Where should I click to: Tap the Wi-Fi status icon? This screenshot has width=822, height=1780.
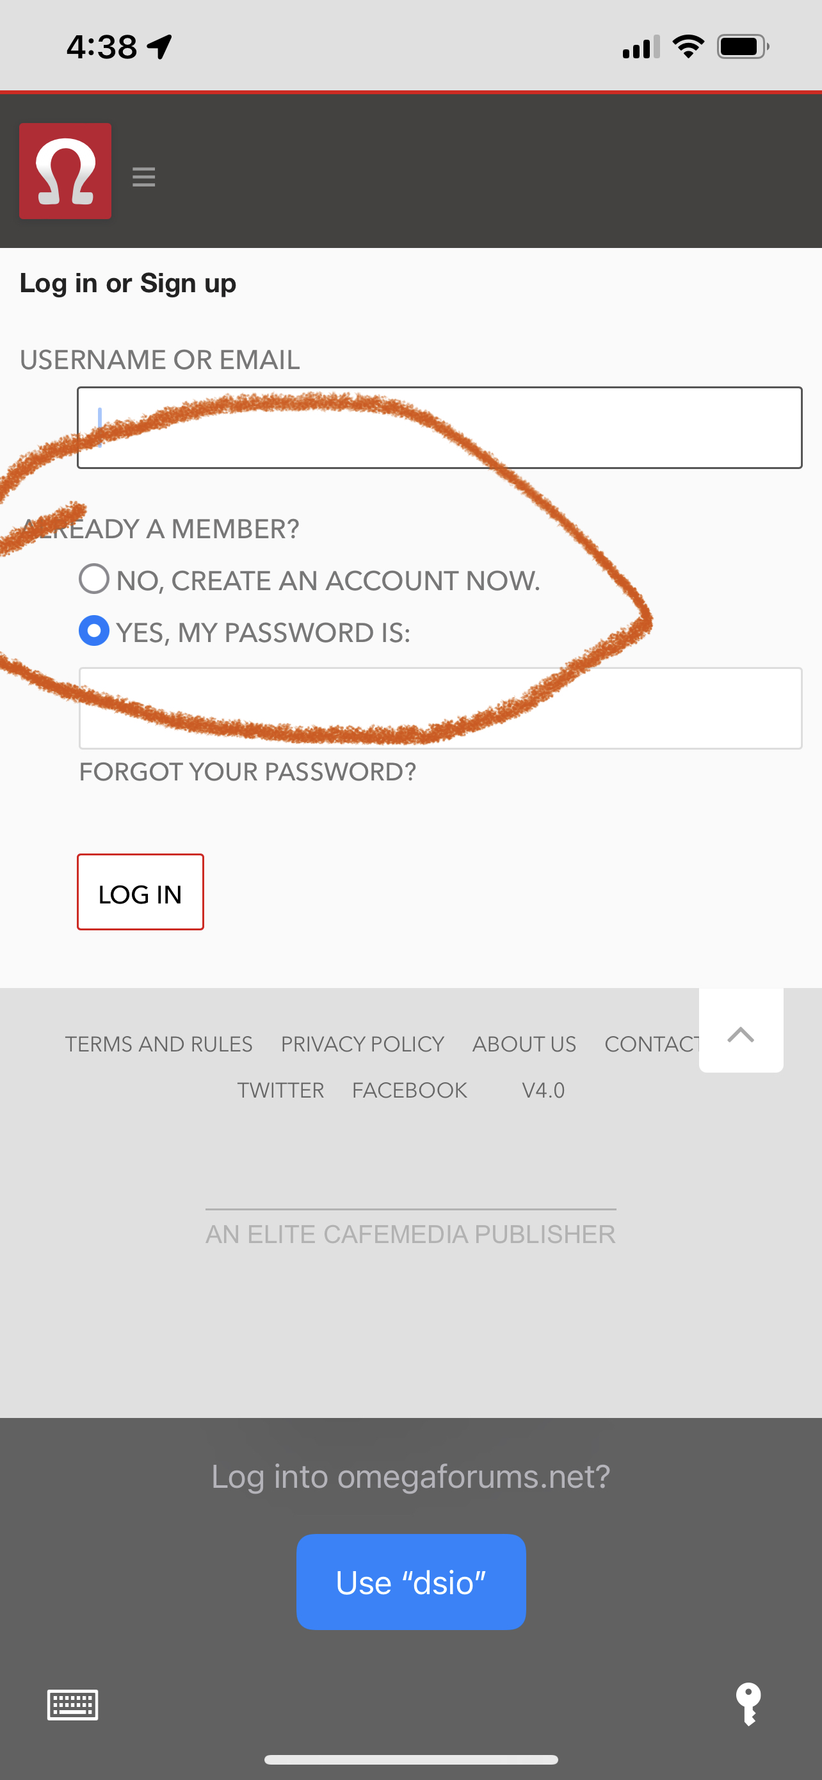[x=688, y=47]
